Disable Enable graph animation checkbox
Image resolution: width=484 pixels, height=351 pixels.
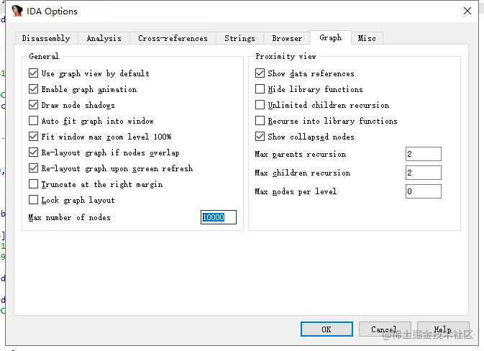(x=33, y=89)
